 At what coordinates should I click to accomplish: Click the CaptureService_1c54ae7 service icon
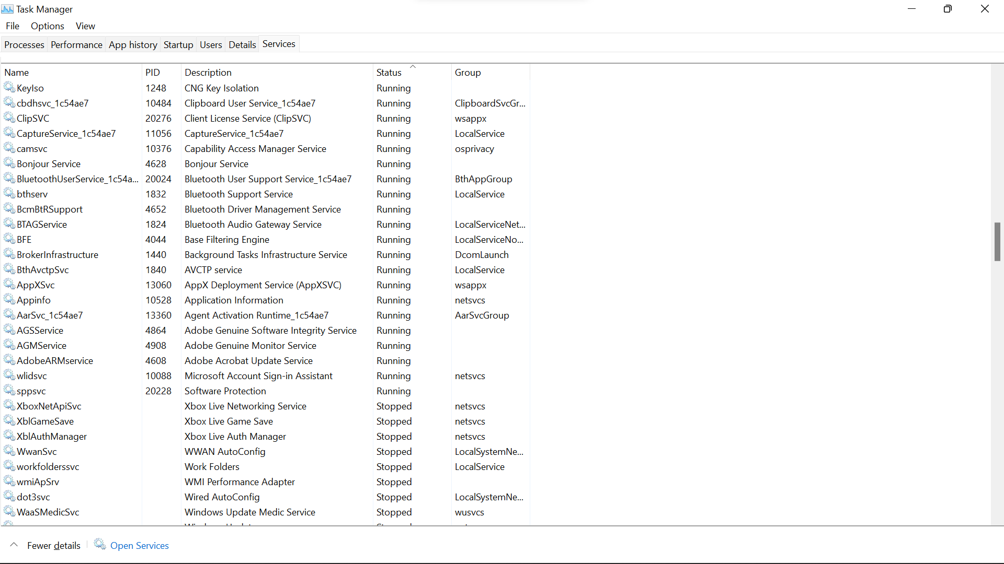click(x=9, y=133)
